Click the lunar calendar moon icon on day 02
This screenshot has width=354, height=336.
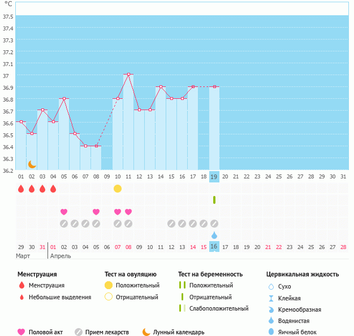coord(32,164)
